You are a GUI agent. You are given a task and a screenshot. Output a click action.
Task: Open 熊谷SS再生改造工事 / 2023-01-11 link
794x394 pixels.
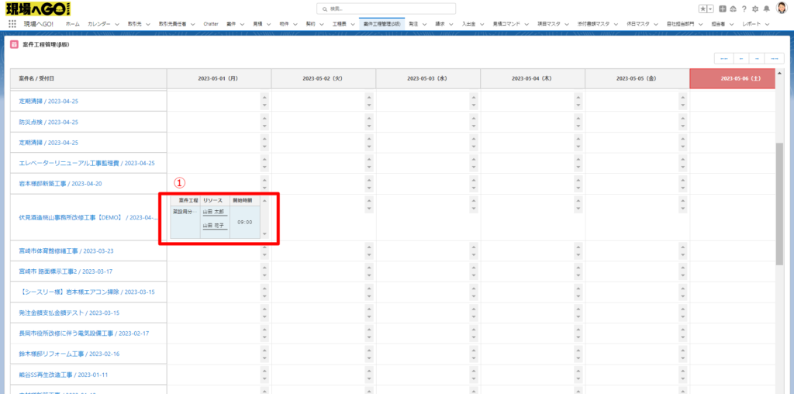coord(64,375)
